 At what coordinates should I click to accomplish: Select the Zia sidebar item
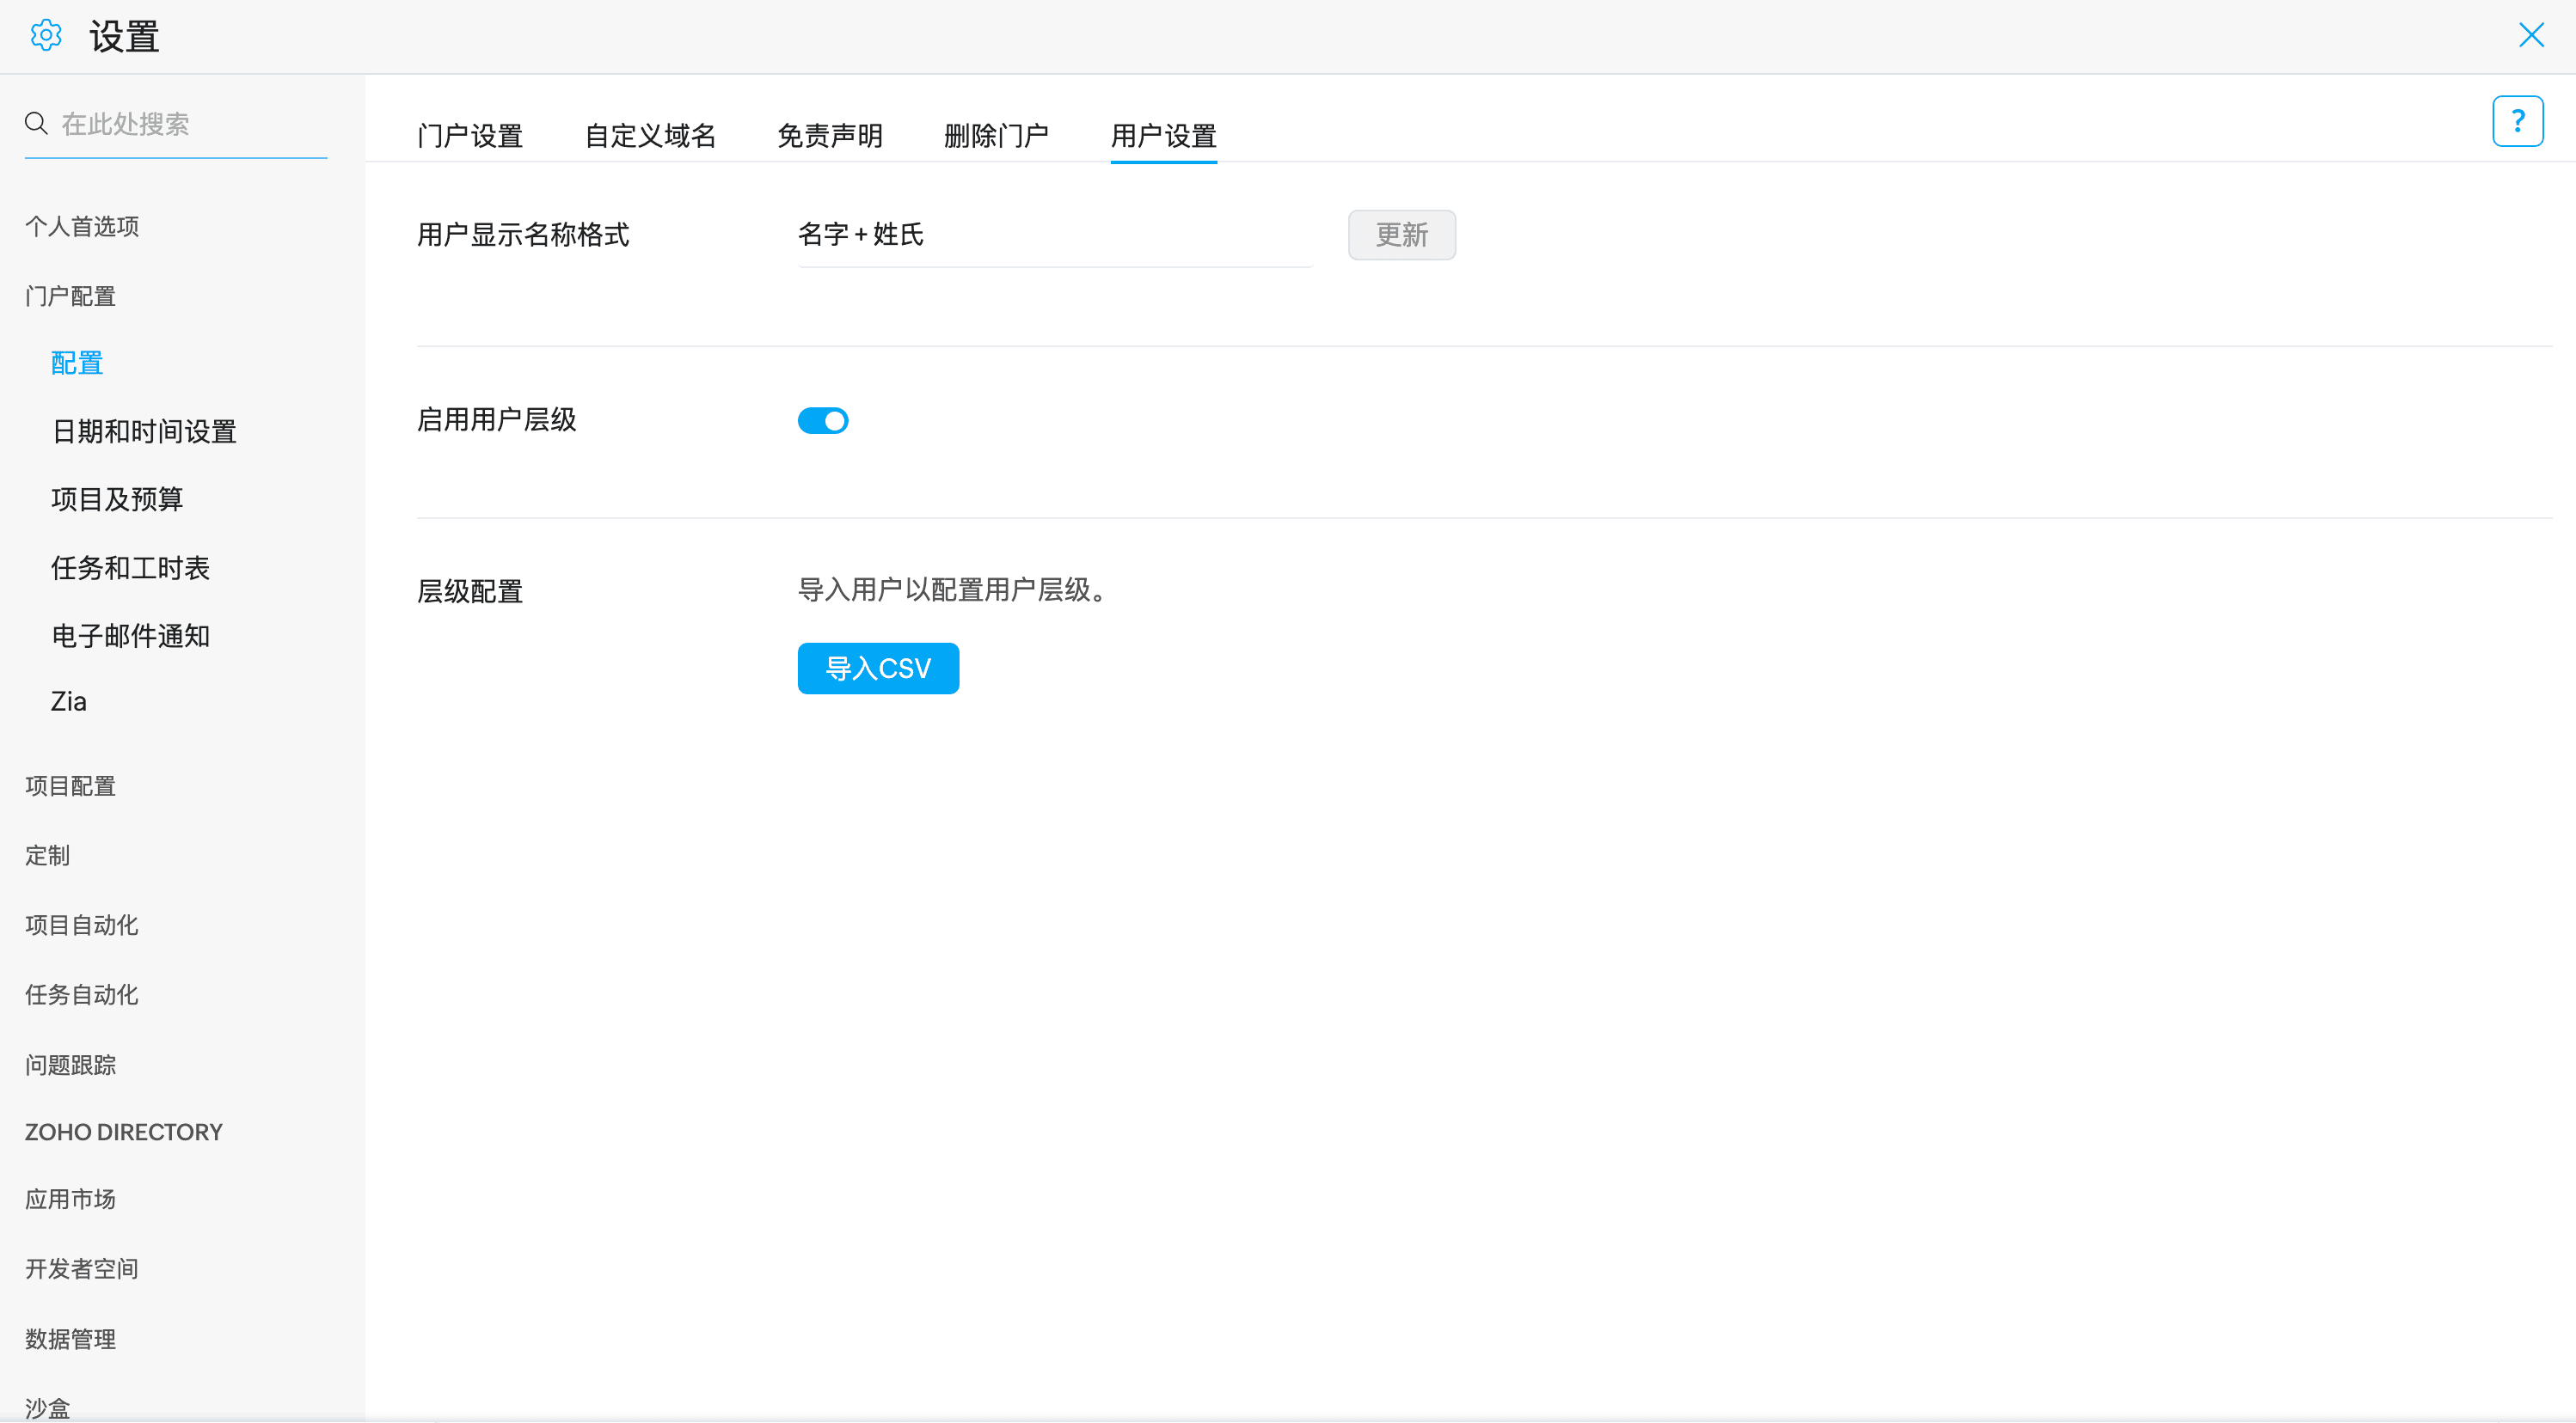[x=69, y=701]
